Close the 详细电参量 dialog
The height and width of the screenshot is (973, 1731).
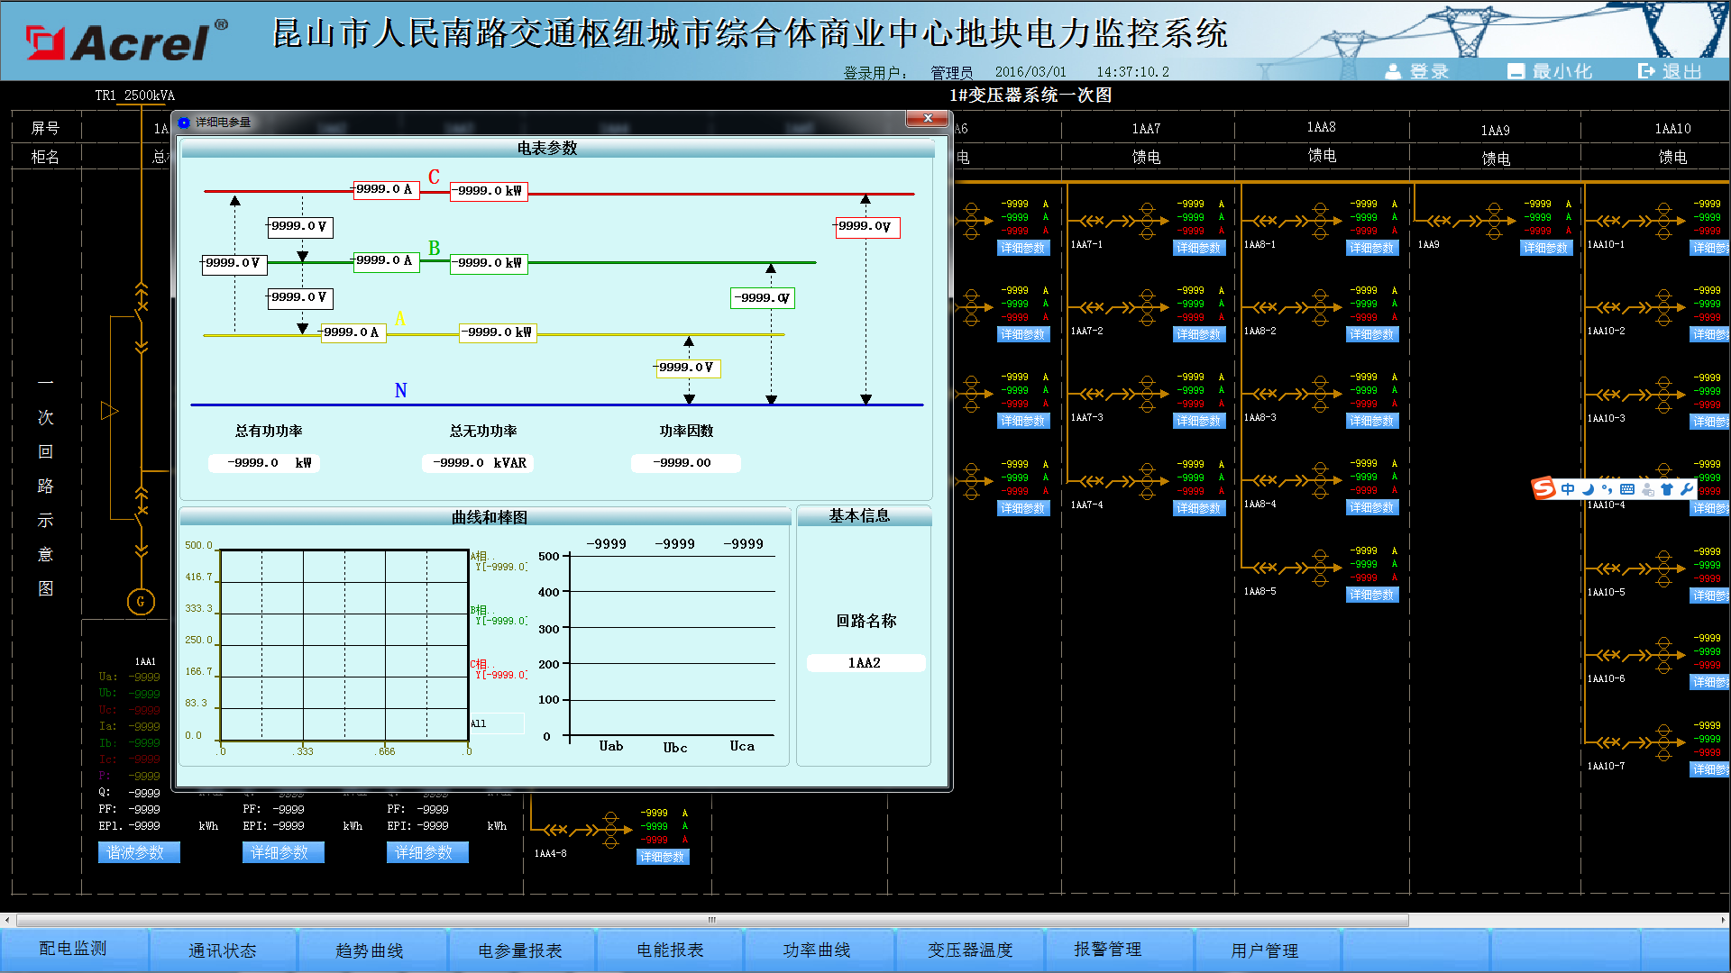928,119
